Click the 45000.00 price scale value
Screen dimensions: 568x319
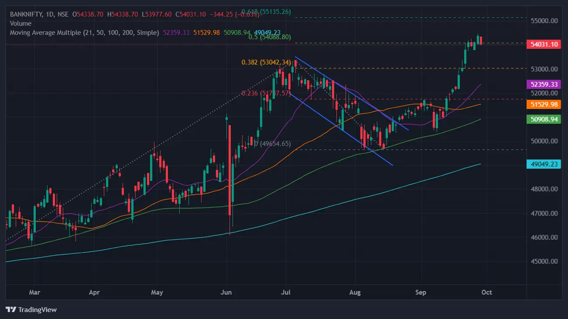point(544,261)
